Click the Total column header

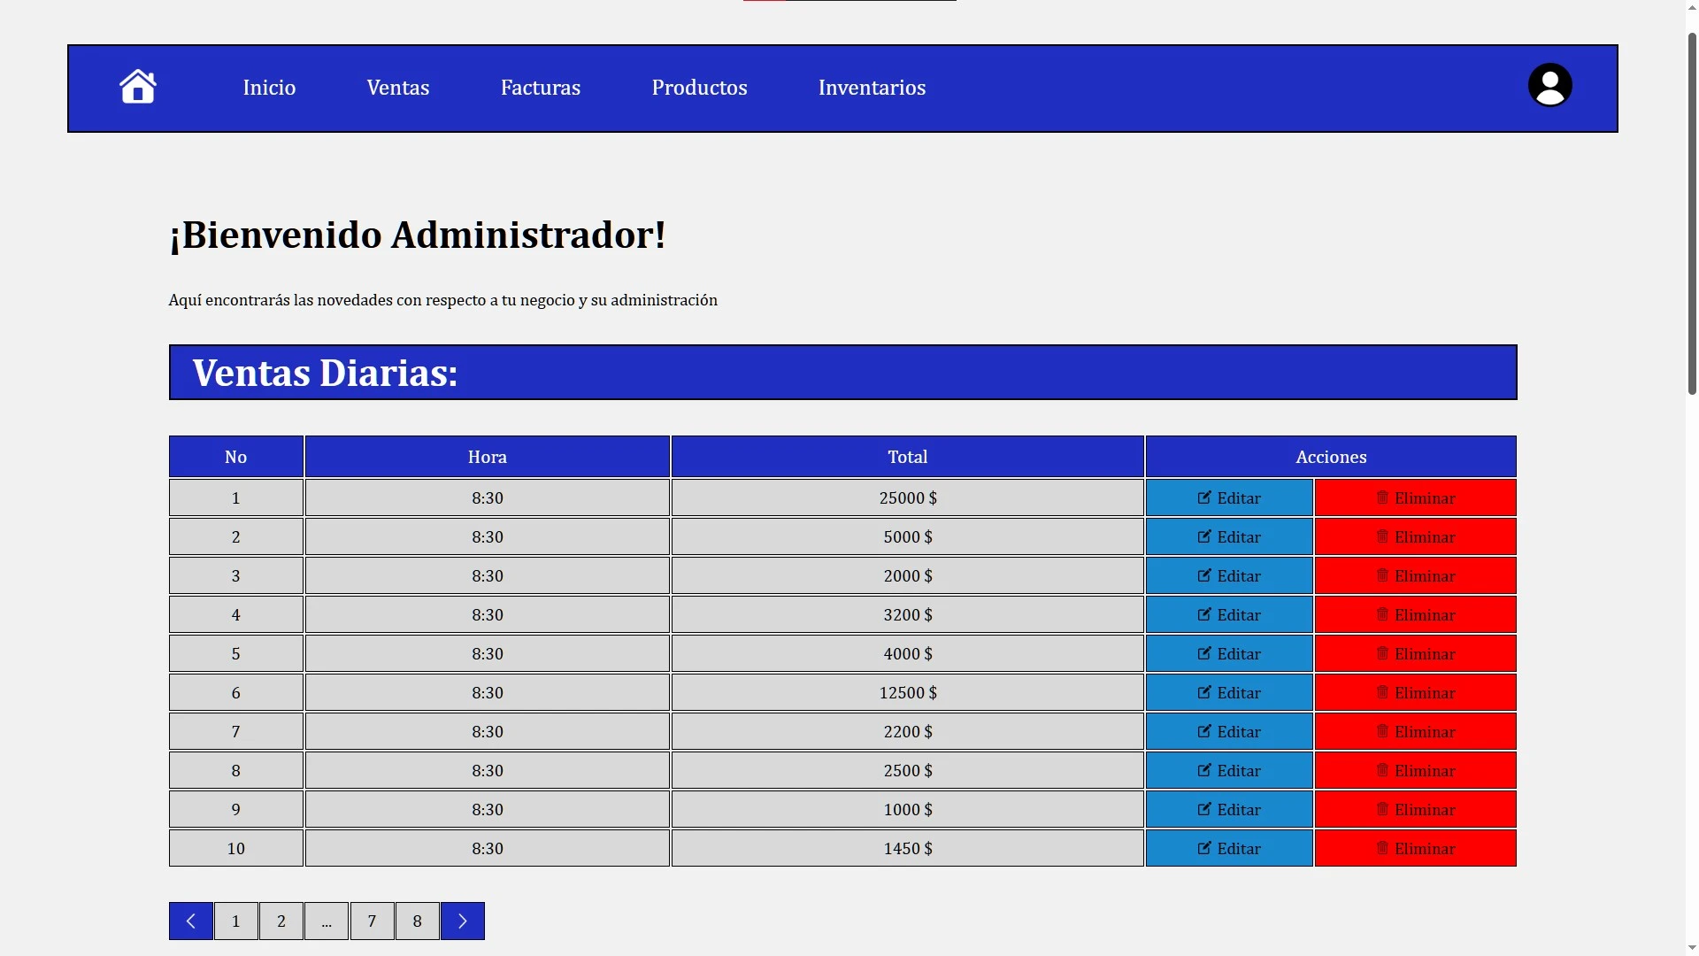tap(907, 457)
